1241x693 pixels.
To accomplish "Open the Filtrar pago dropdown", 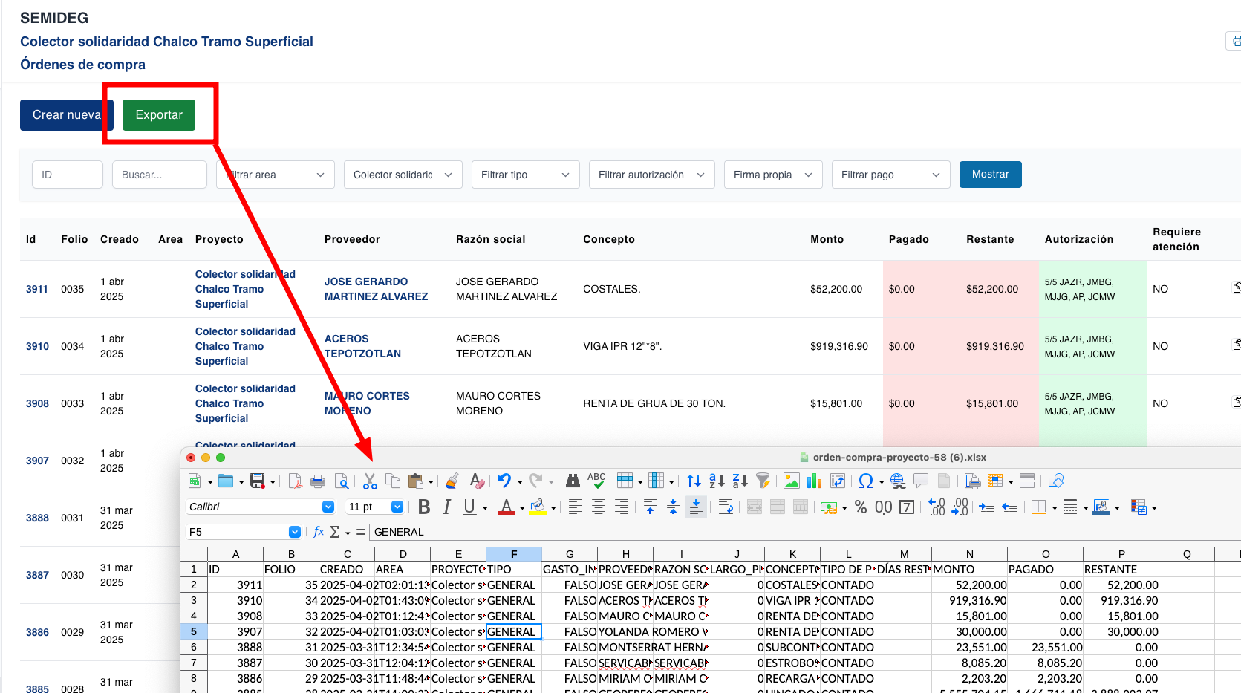I will click(x=890, y=175).
